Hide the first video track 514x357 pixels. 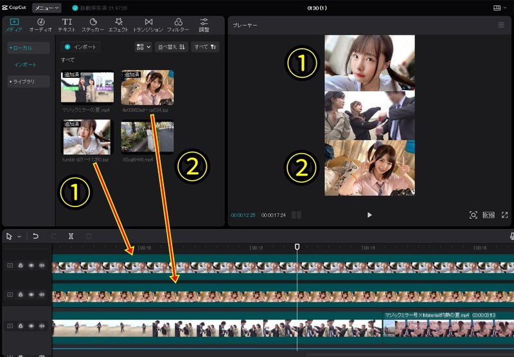[31, 265]
